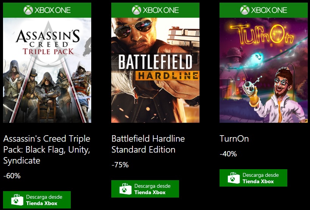The image size is (310, 210).
Task: Click the -75% discount label
Action: point(120,165)
